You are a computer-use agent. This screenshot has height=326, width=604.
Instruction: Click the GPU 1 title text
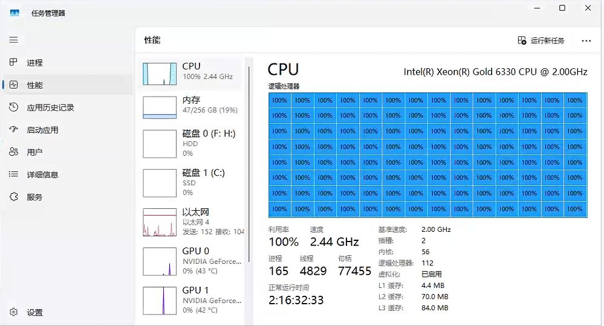[x=196, y=290]
